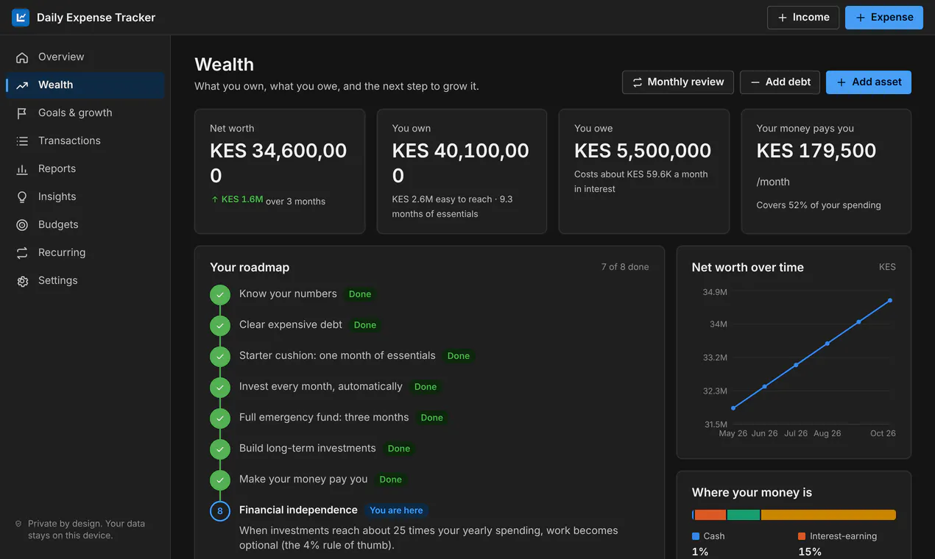The width and height of the screenshot is (935, 559).
Task: Click the Income button in top bar
Action: click(x=803, y=18)
